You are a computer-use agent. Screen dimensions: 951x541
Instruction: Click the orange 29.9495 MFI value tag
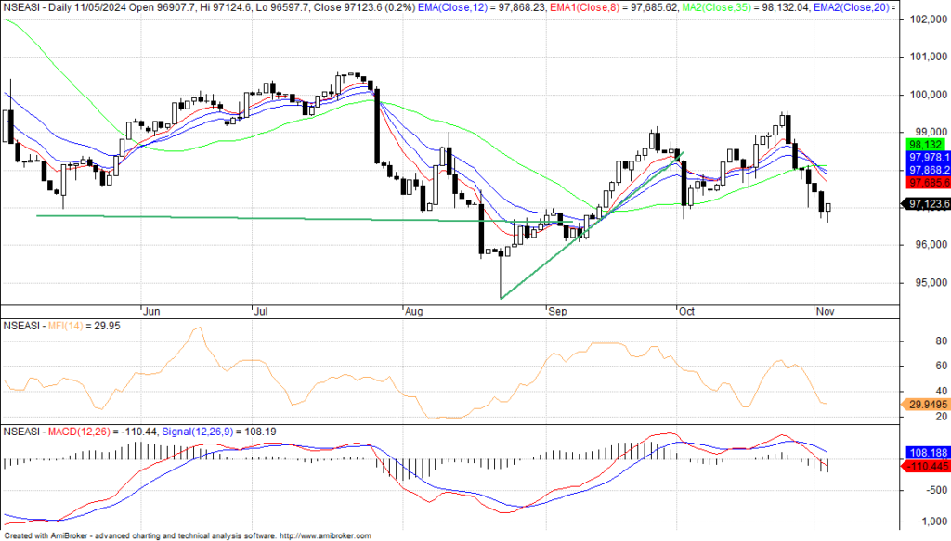pyautogui.click(x=926, y=405)
